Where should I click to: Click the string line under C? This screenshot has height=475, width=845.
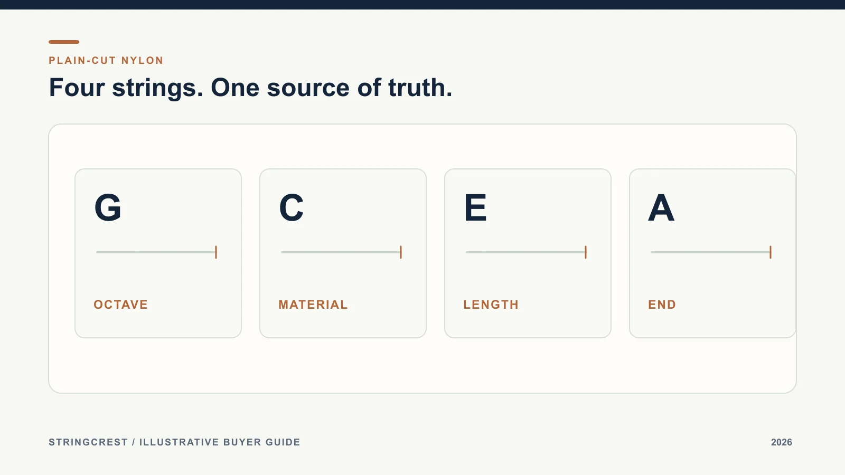[x=341, y=252]
